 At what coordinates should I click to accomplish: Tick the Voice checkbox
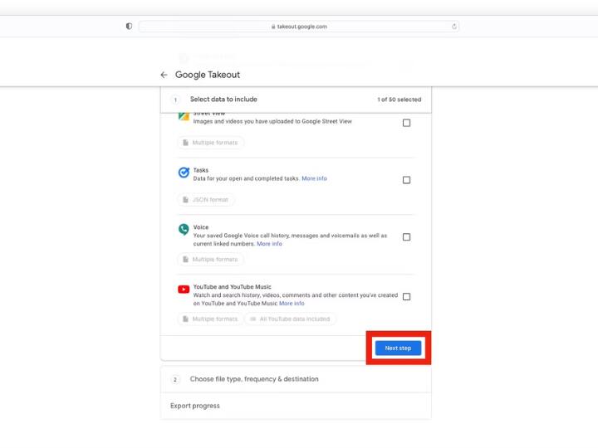[x=406, y=237]
